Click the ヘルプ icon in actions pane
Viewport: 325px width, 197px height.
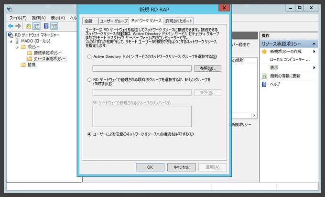click(264, 84)
